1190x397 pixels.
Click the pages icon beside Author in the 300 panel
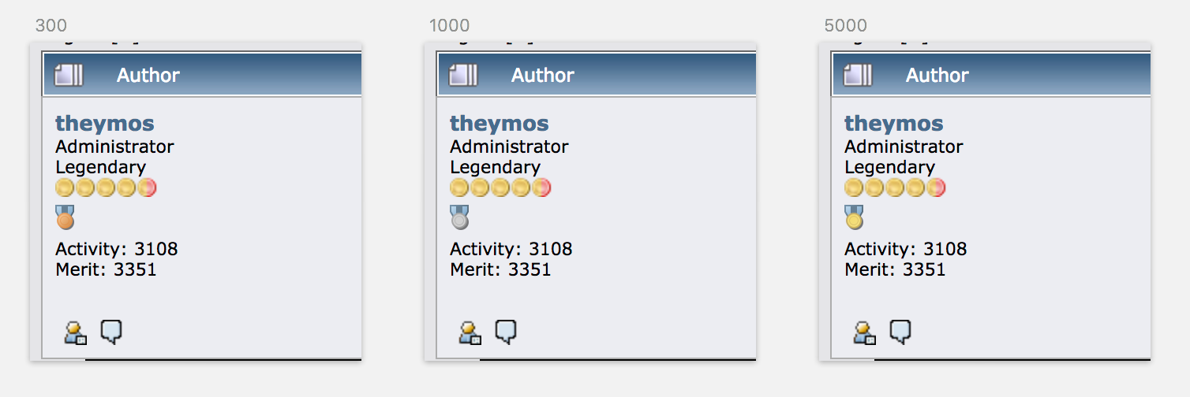pyautogui.click(x=69, y=75)
